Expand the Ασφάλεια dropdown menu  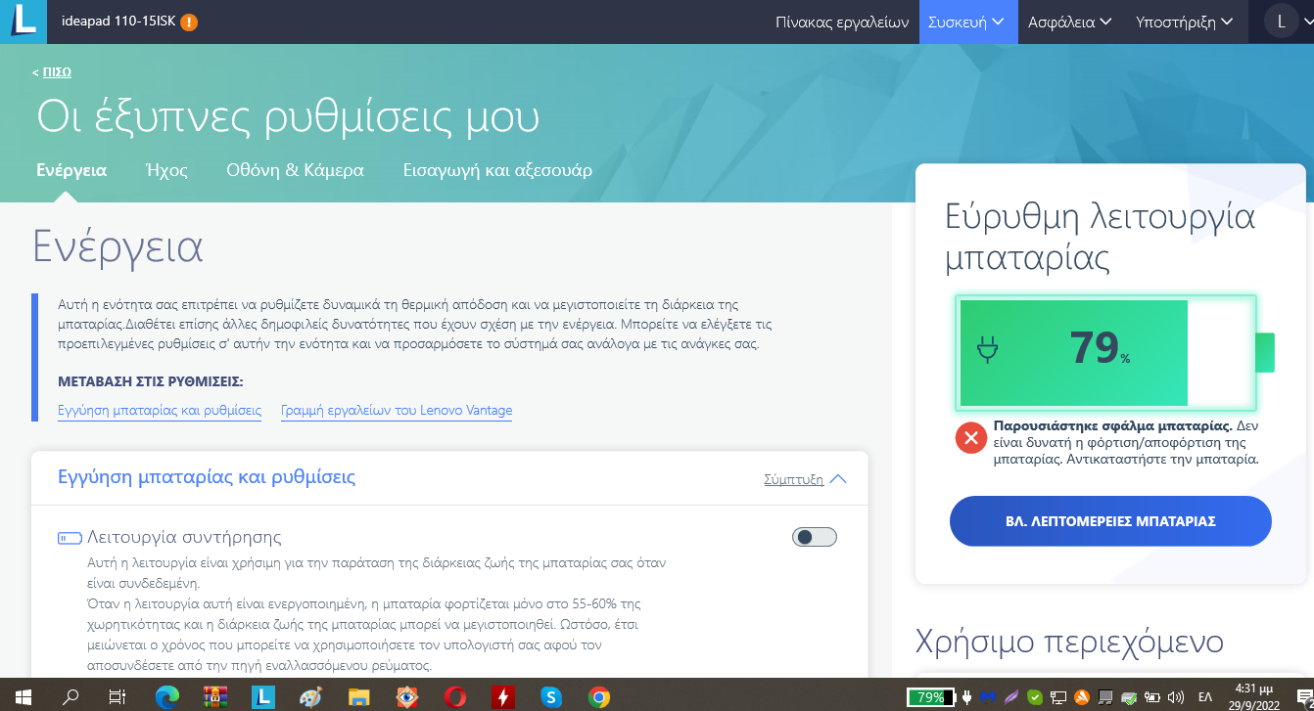[1070, 22]
